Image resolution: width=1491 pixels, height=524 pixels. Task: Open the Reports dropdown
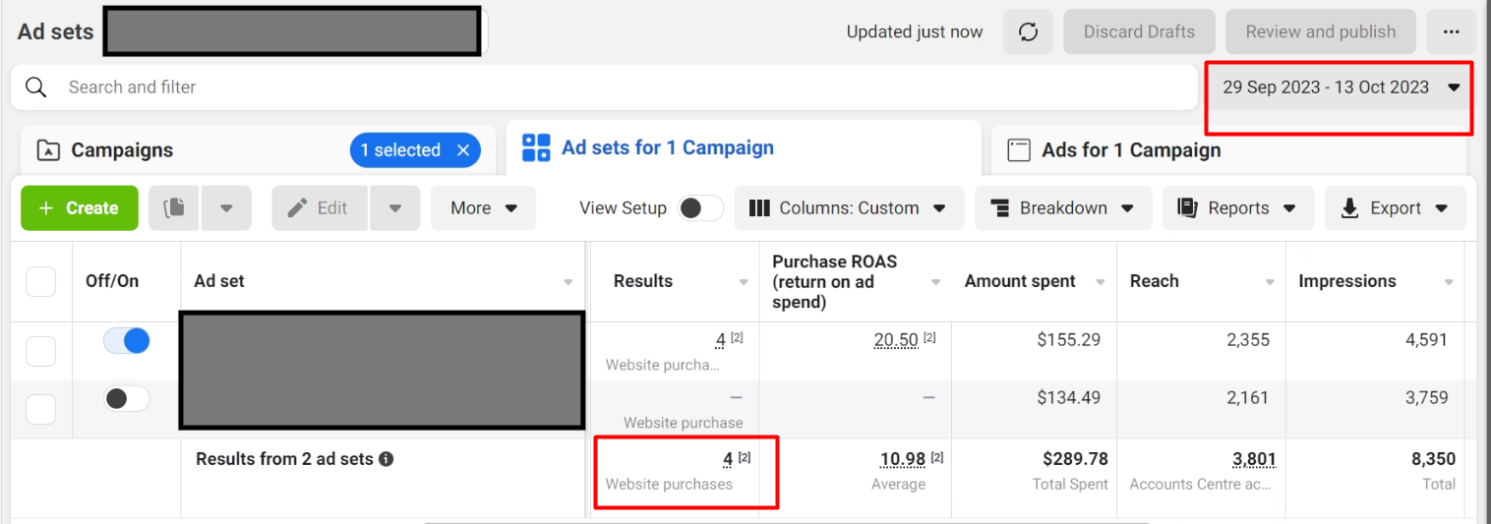(1238, 208)
